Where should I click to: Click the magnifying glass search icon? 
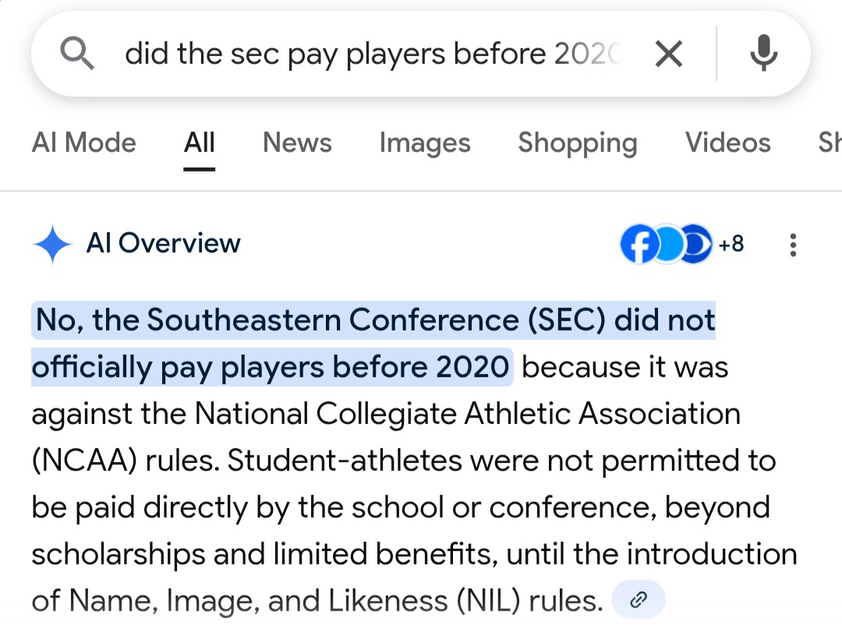click(x=76, y=54)
